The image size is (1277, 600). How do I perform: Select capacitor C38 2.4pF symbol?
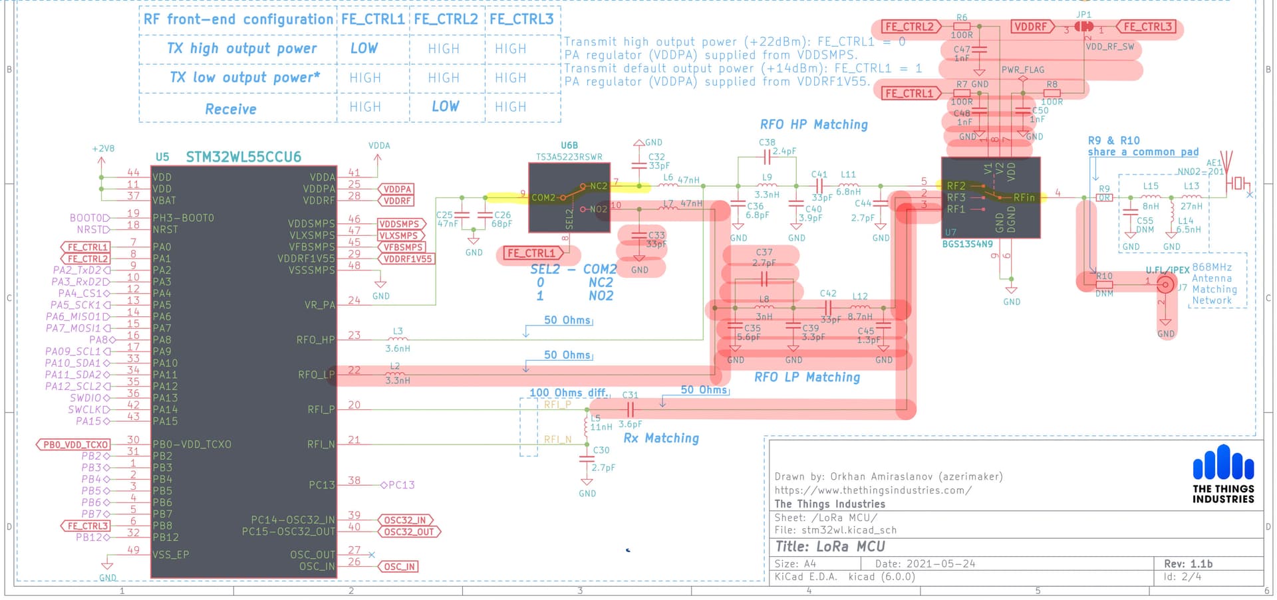point(767,157)
